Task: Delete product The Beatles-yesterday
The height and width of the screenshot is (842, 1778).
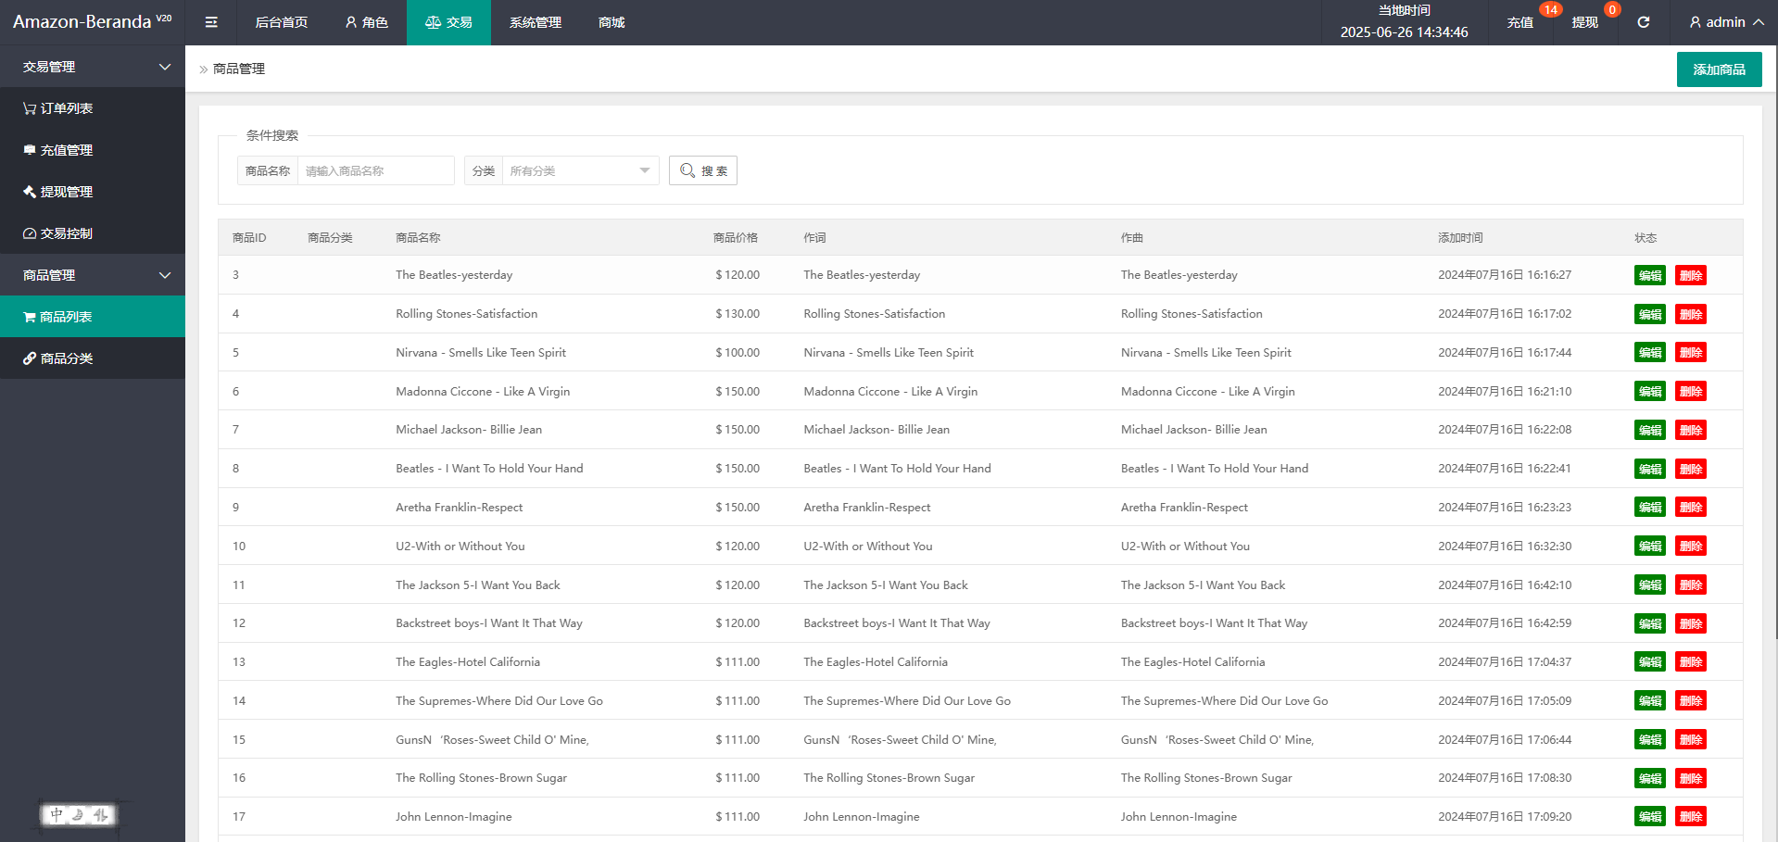Action: point(1691,275)
